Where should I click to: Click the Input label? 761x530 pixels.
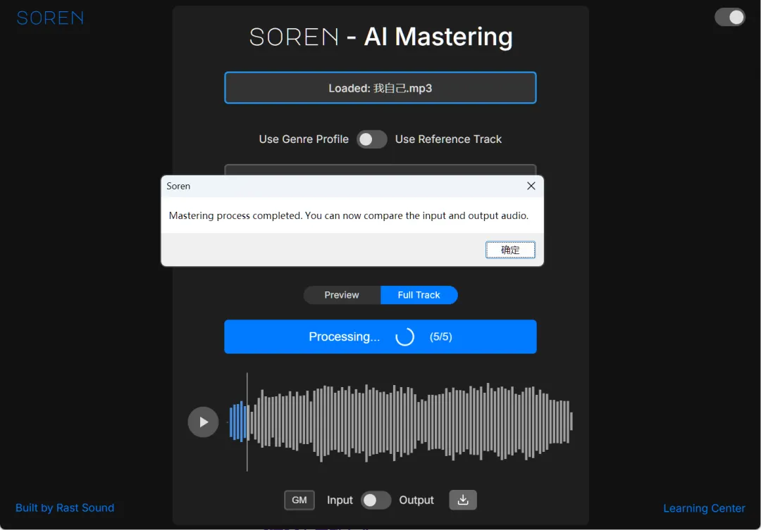[340, 500]
